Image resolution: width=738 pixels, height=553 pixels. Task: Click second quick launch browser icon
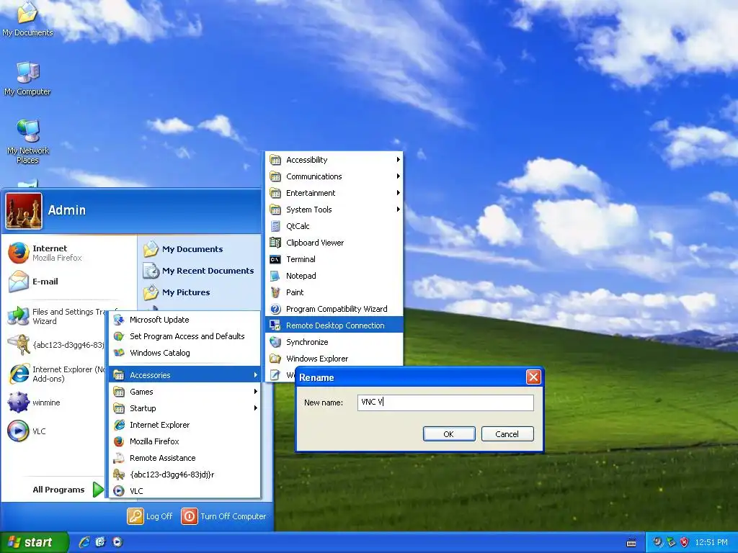[x=100, y=542]
